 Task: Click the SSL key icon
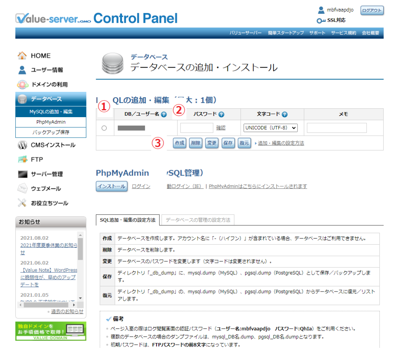pyautogui.click(x=321, y=21)
